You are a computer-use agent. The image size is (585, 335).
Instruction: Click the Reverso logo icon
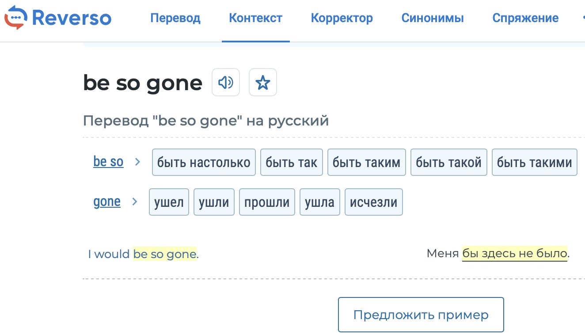(16, 18)
